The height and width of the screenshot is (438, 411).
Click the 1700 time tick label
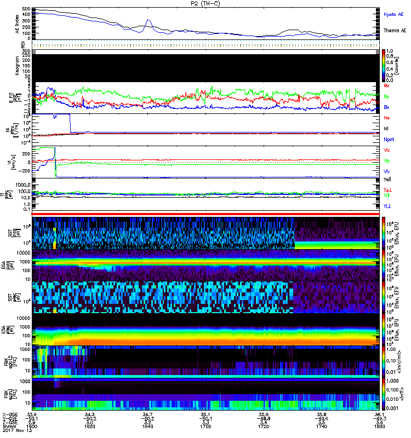pos(206,427)
